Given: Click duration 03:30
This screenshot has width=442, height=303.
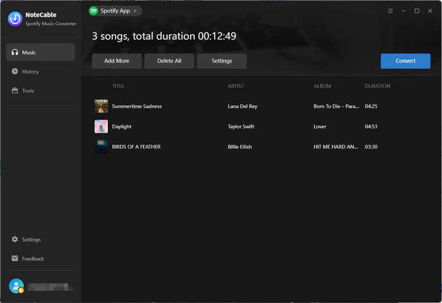Looking at the screenshot, I should pyautogui.click(x=371, y=147).
